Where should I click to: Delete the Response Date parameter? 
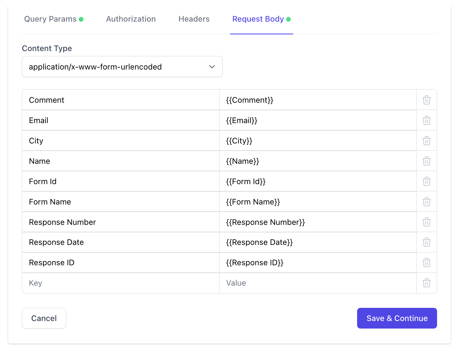pos(426,242)
